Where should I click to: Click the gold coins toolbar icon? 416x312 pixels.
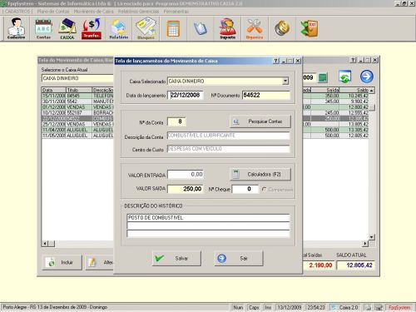[x=282, y=28]
